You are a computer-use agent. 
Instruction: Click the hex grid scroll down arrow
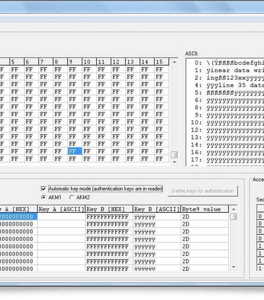174,162
